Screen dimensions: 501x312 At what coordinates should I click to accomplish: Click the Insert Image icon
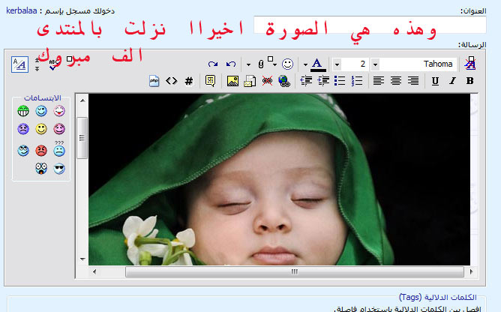tap(232, 81)
